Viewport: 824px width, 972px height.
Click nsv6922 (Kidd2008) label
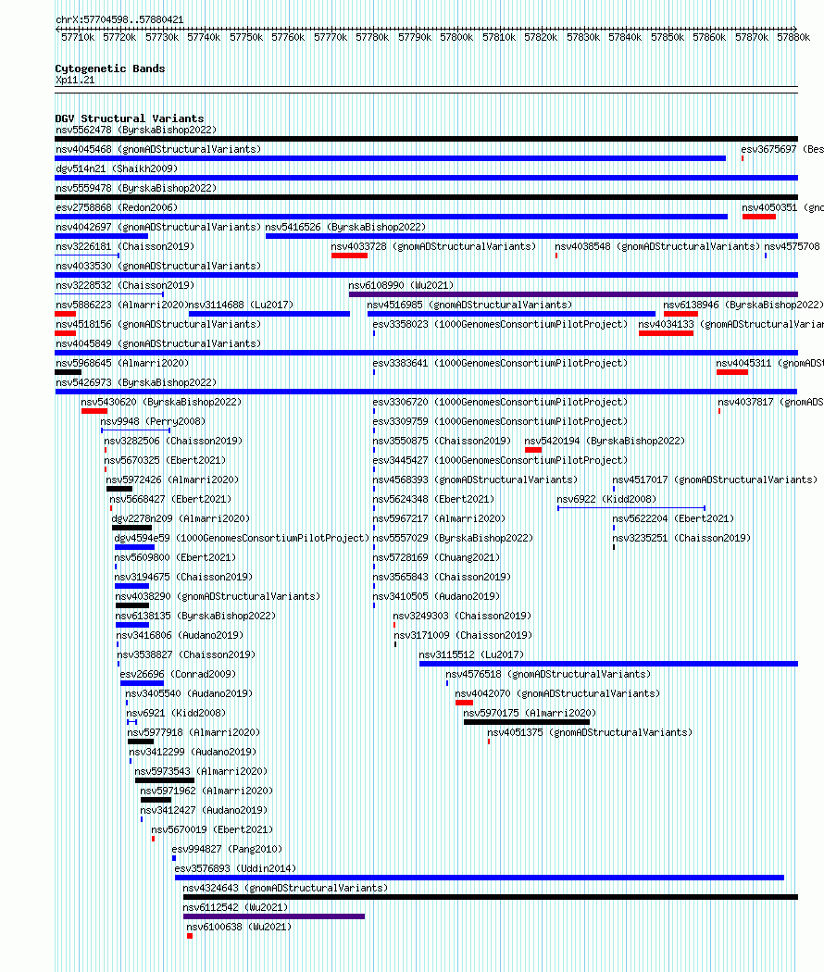pos(606,500)
